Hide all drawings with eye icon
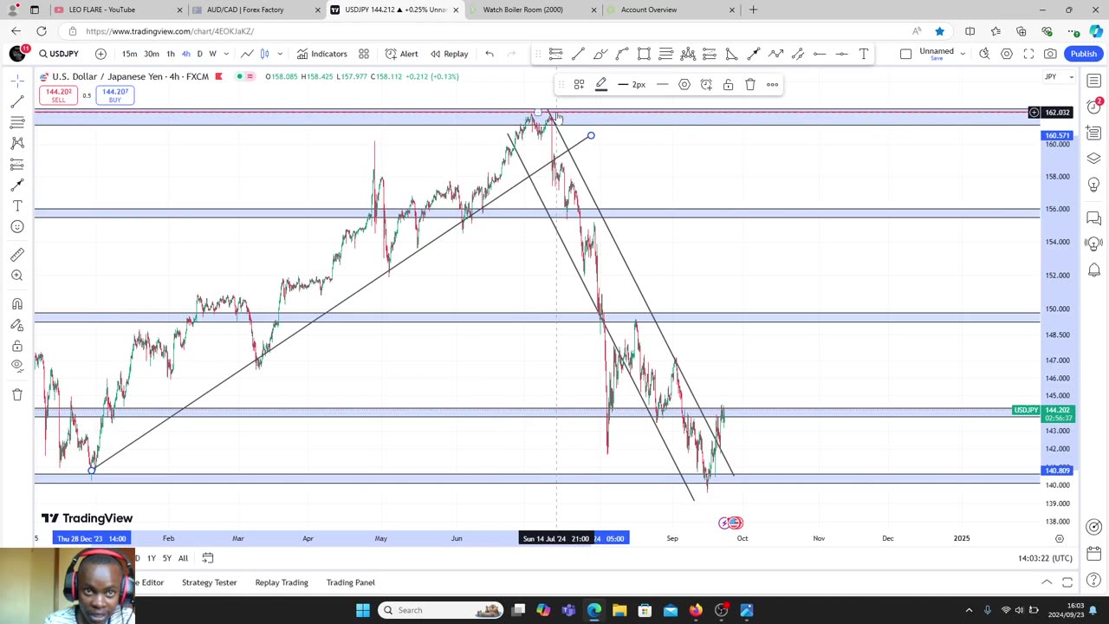The width and height of the screenshot is (1109, 624). pos(17,366)
